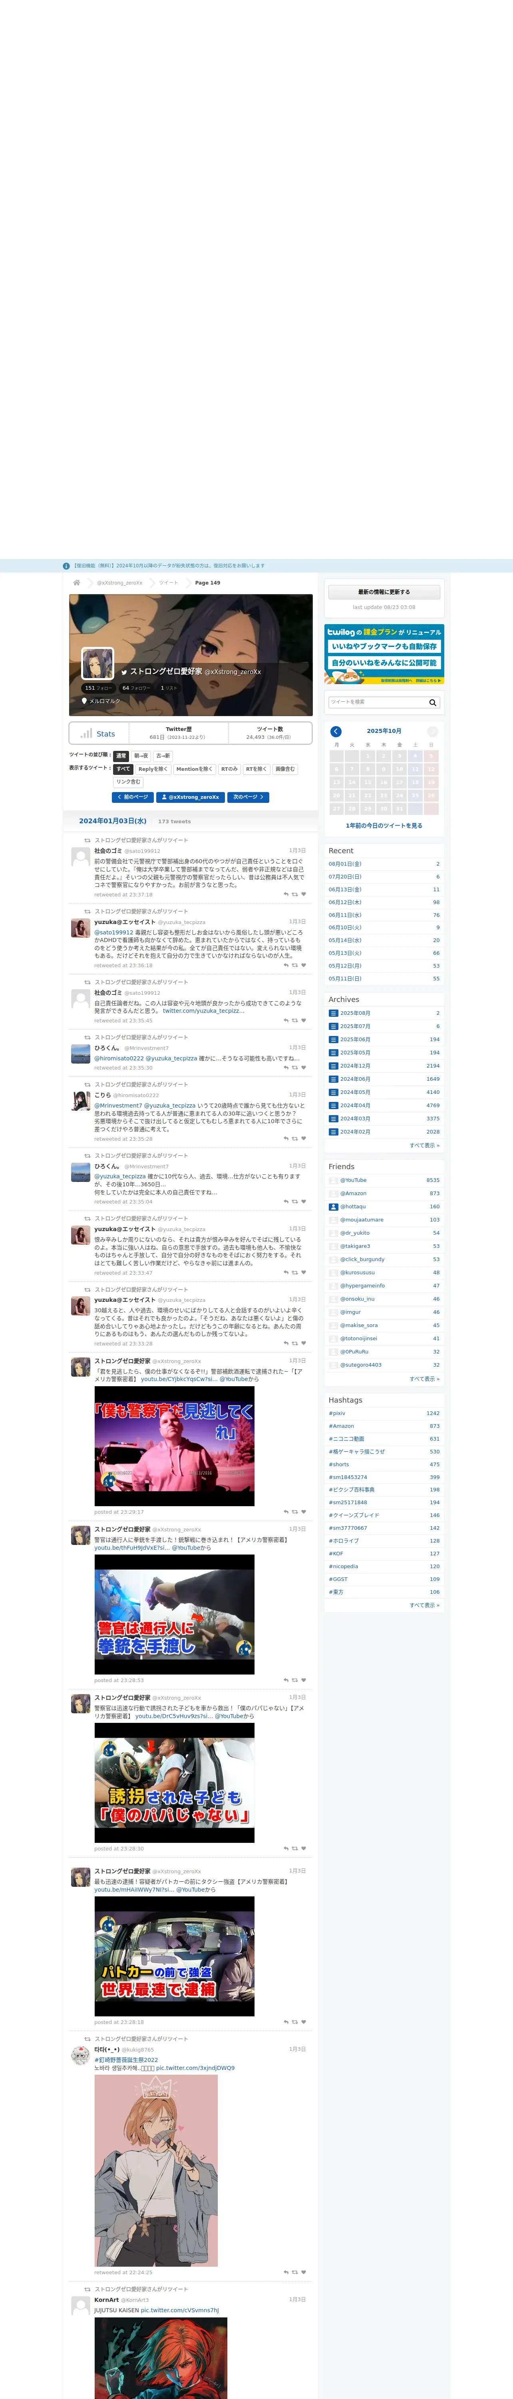Click avatar of ひろくん first tweet
Image resolution: width=513 pixels, height=2399 pixels.
[81, 1054]
